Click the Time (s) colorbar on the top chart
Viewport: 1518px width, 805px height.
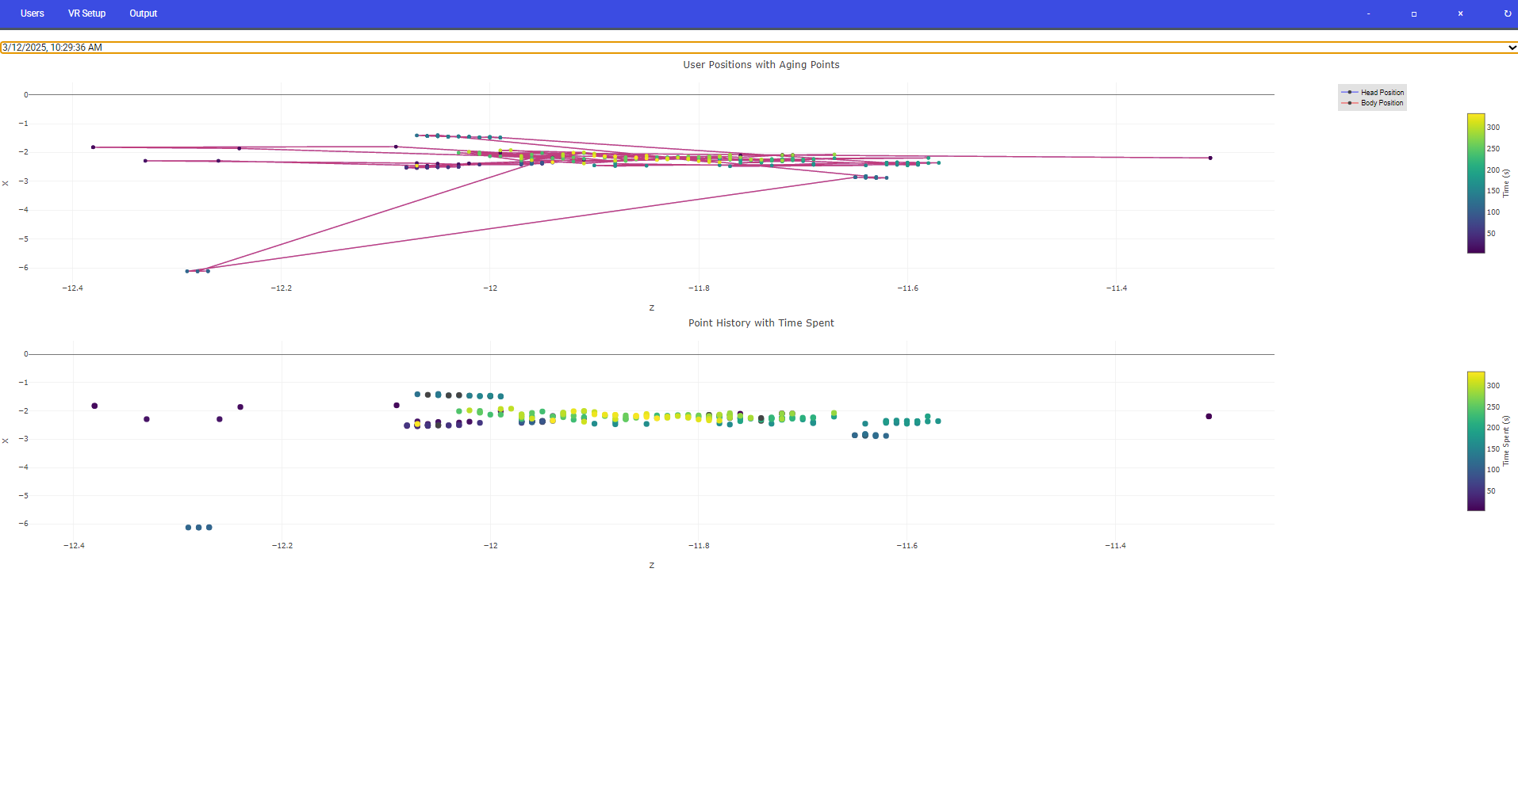[1475, 182]
